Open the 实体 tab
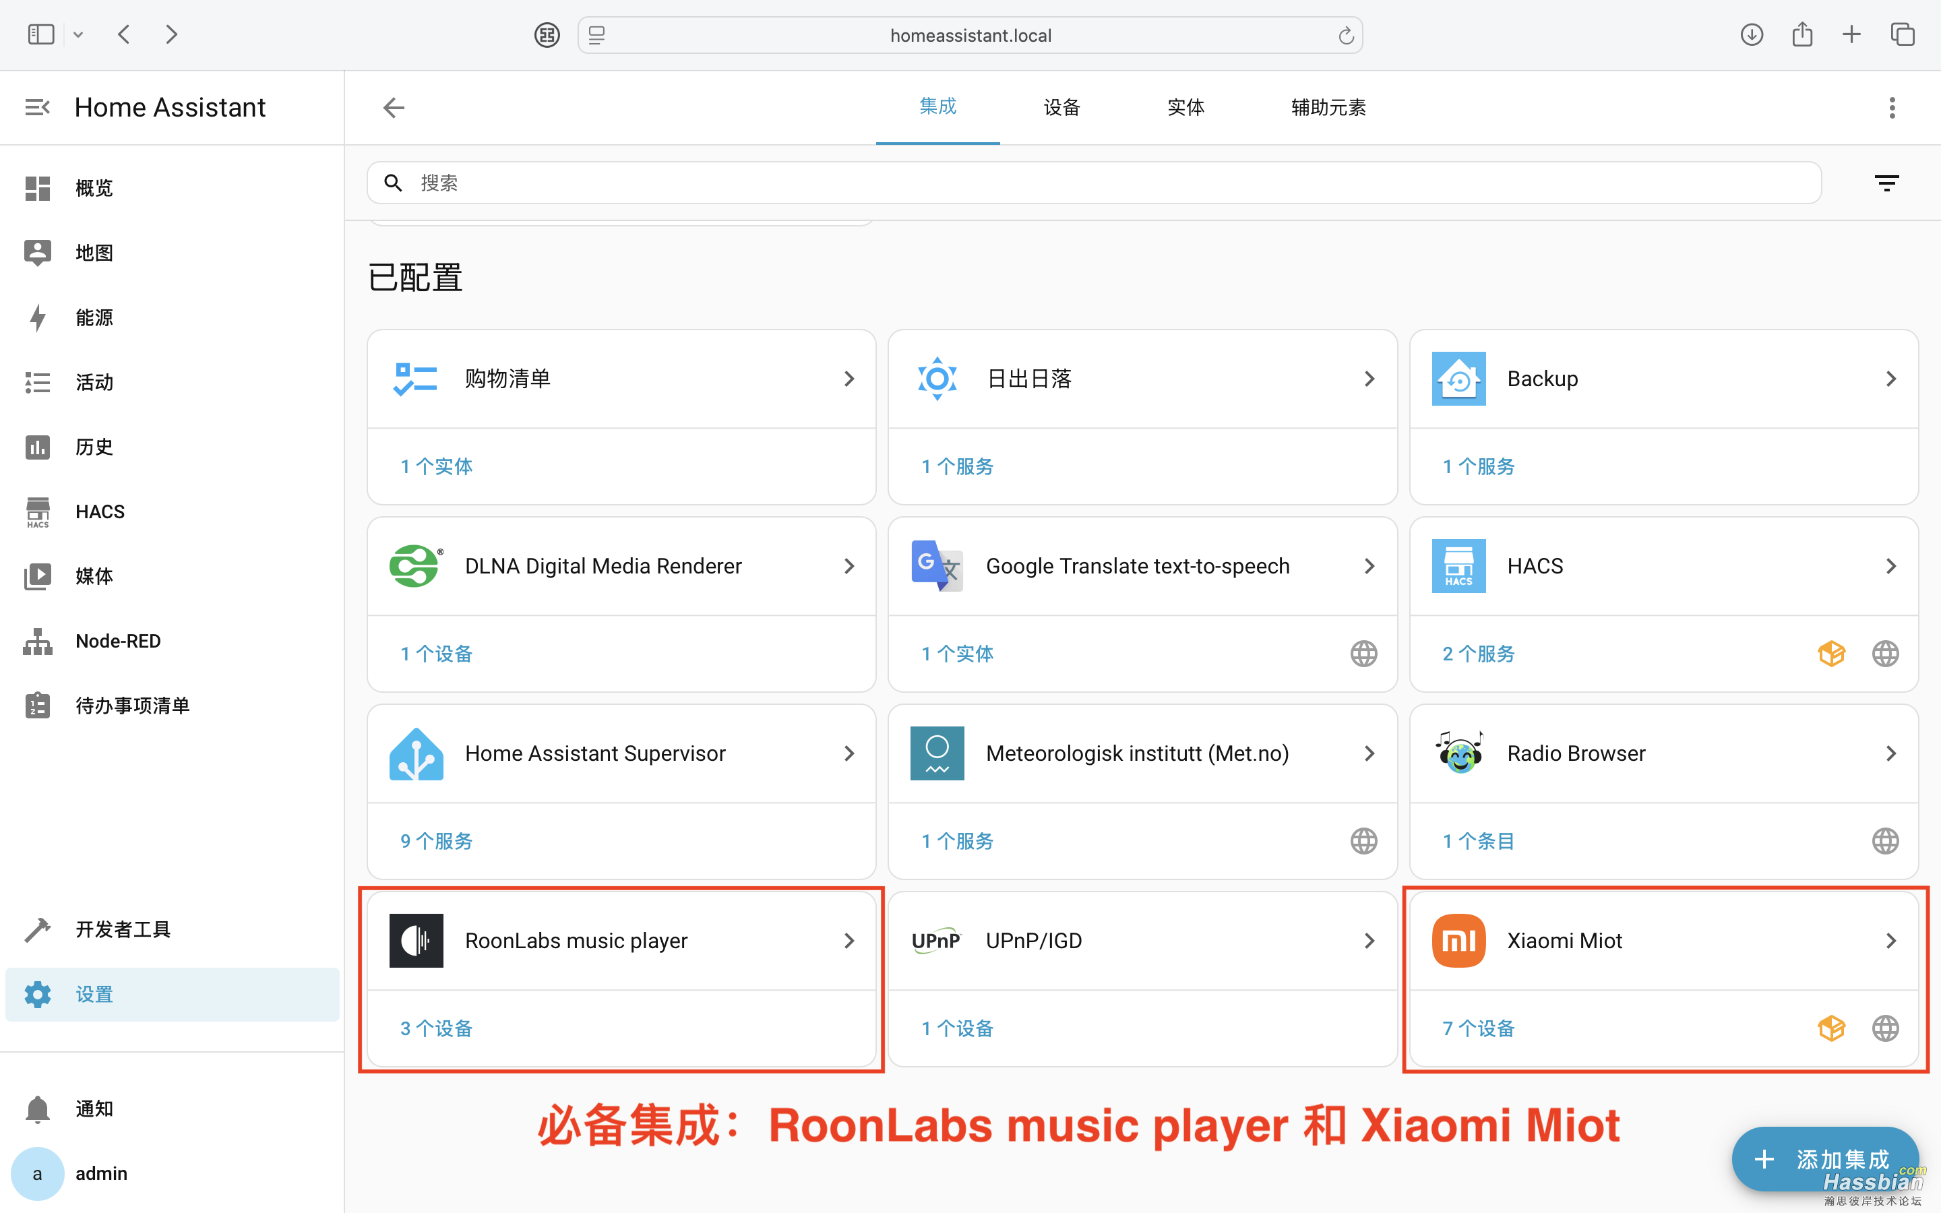This screenshot has height=1213, width=1941. (x=1185, y=106)
